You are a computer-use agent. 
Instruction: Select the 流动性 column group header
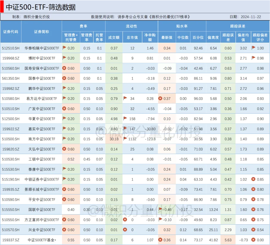point(131,26)
